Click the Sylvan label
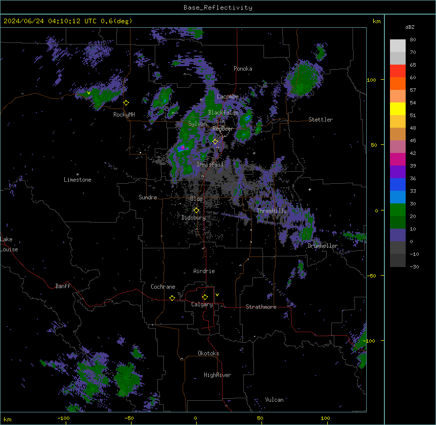Viewport: 436px width, 425px height. click(x=197, y=124)
